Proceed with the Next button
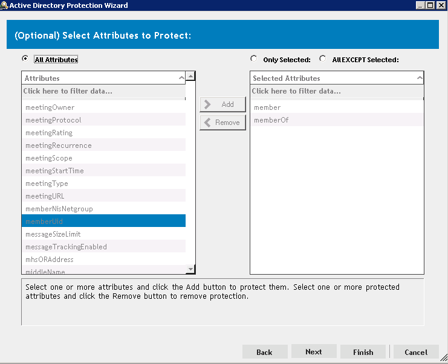Viewport: 448px width, 364px height. tap(313, 352)
